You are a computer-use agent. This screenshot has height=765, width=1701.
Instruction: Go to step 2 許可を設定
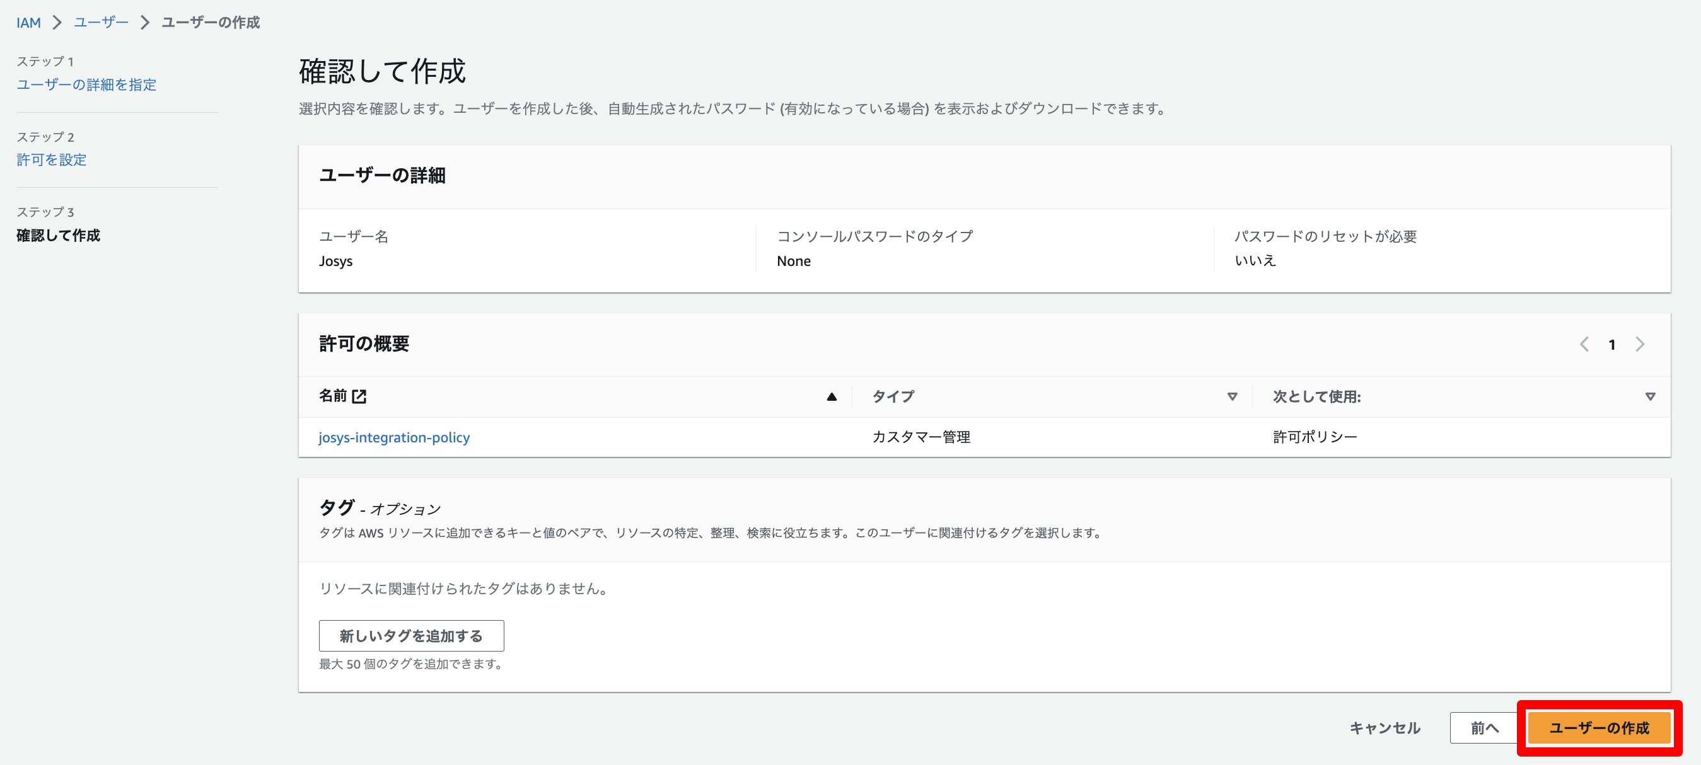pos(52,159)
